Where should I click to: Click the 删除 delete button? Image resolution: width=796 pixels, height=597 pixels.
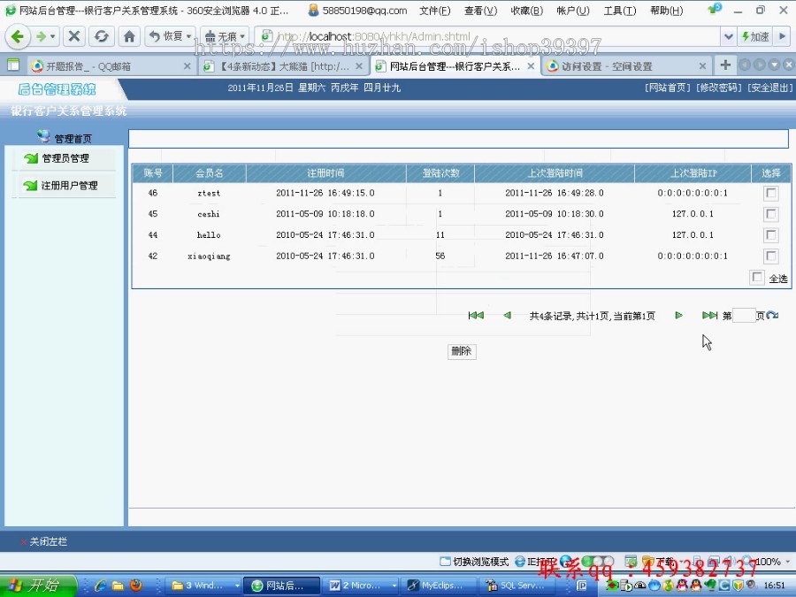462,351
